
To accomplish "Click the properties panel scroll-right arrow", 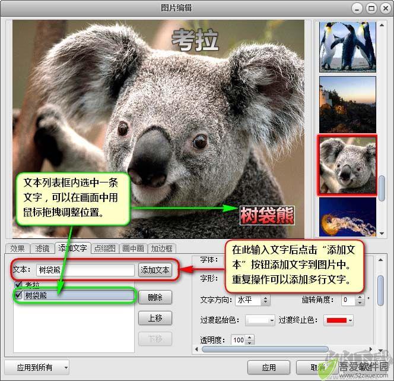I will 371,349.
